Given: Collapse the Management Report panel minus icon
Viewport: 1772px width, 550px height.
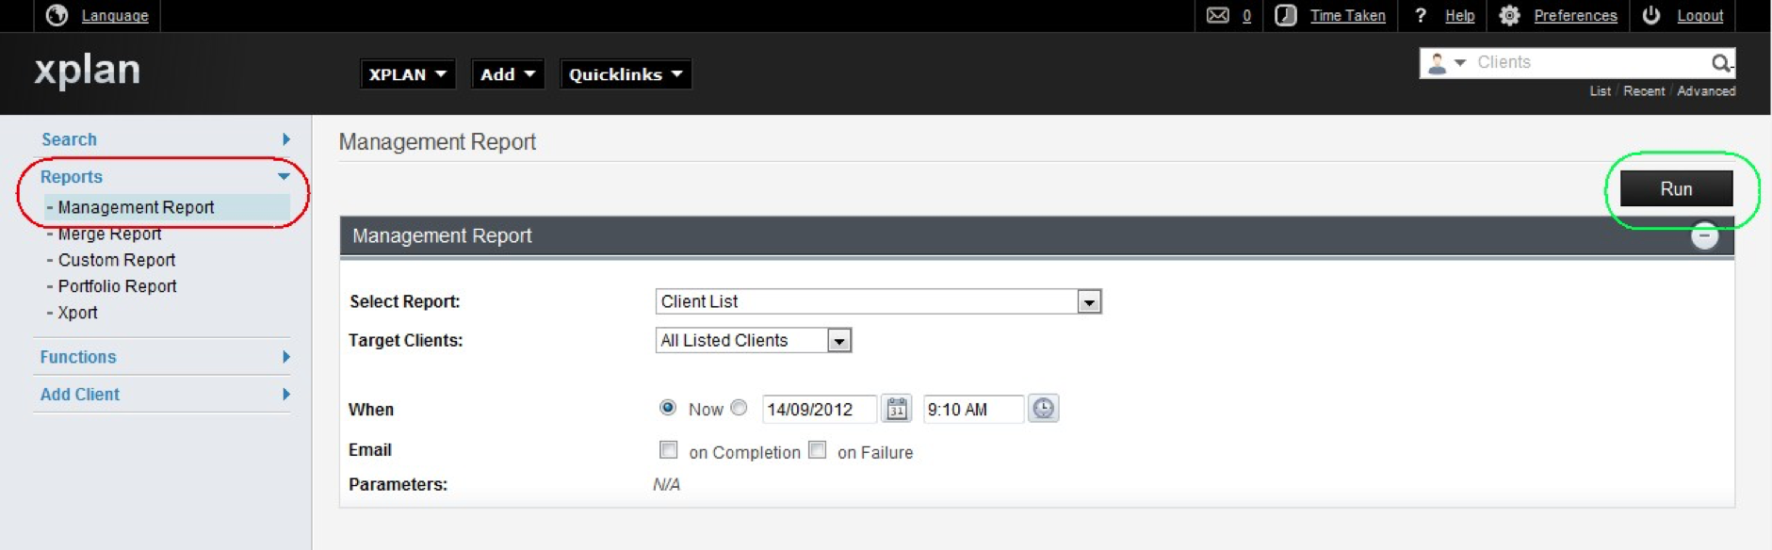Looking at the screenshot, I should point(1704,235).
